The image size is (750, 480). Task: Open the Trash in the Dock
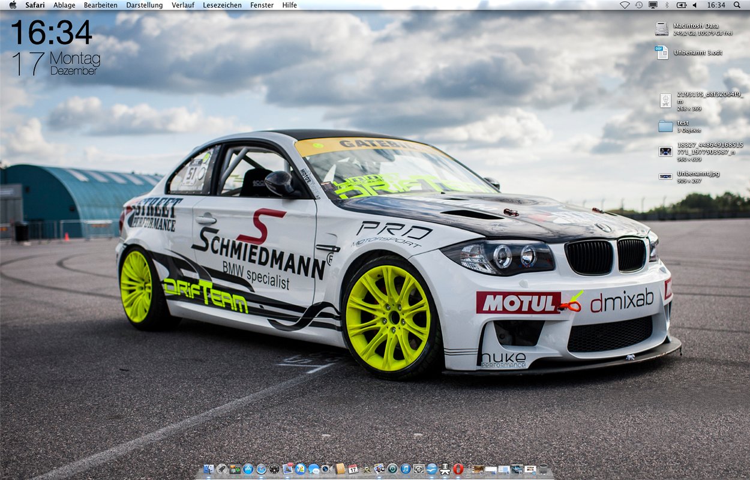coord(543,469)
